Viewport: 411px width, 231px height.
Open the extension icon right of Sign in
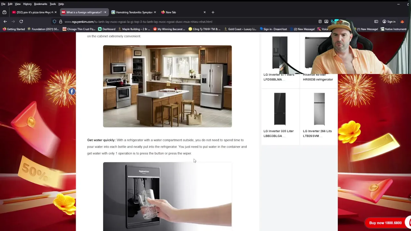pyautogui.click(x=402, y=21)
